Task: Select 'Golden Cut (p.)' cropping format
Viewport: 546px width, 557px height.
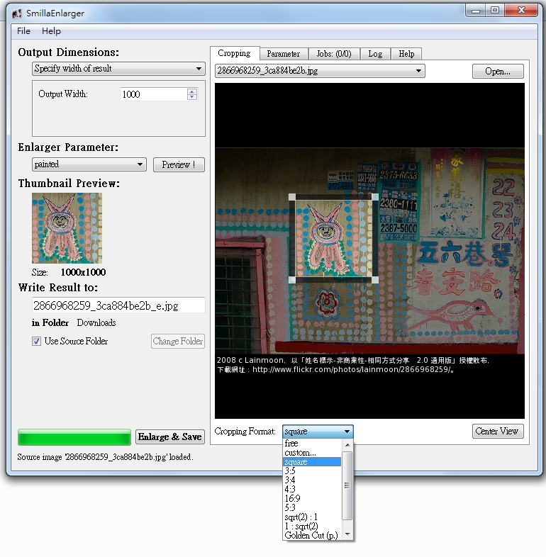Action: (312, 535)
